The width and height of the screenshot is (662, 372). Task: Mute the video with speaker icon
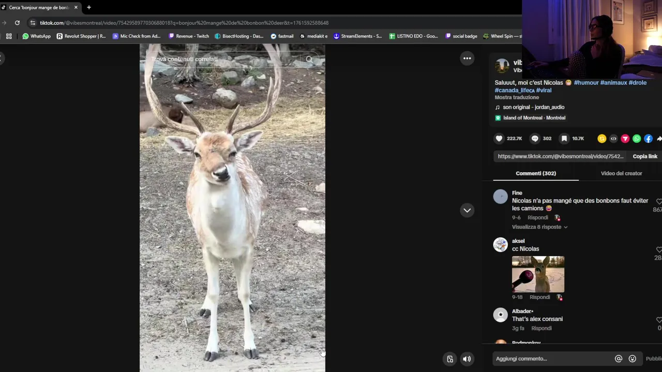click(x=467, y=359)
